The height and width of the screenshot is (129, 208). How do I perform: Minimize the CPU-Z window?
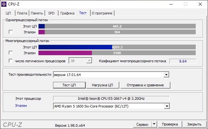coord(171,4)
